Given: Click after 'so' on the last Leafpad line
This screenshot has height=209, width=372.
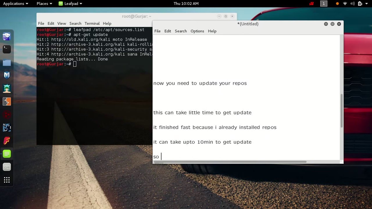Looking at the screenshot, I should point(161,157).
